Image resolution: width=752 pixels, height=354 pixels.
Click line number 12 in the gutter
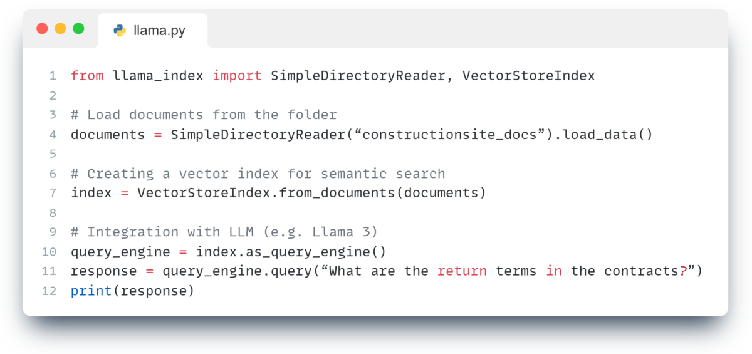point(50,291)
